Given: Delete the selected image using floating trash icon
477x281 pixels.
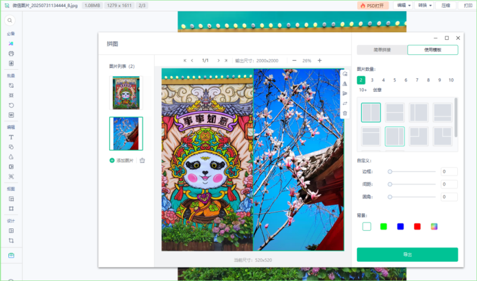Looking at the screenshot, I should (345, 113).
